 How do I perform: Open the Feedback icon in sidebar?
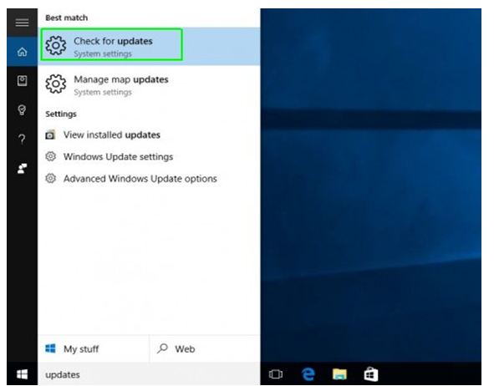pos(22,168)
